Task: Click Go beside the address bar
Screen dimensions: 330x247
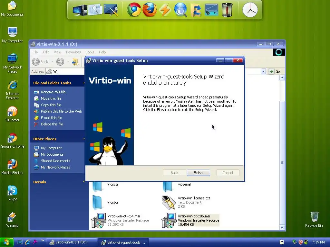Action: click(x=275, y=72)
